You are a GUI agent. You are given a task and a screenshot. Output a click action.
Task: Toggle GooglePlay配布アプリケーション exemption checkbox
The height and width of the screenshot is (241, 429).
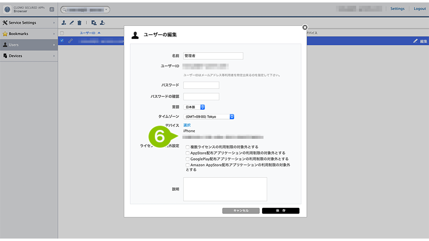(188, 159)
